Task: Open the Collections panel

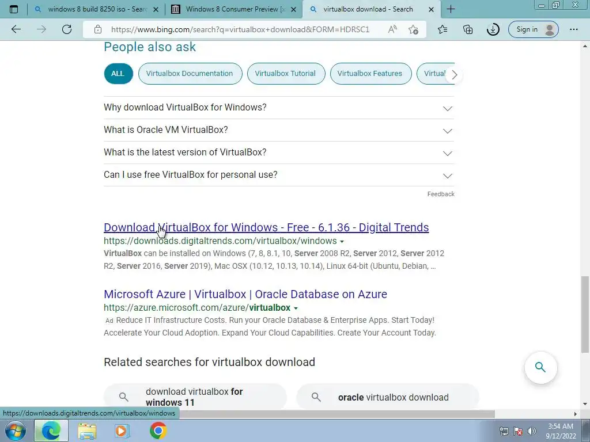Action: [468, 29]
